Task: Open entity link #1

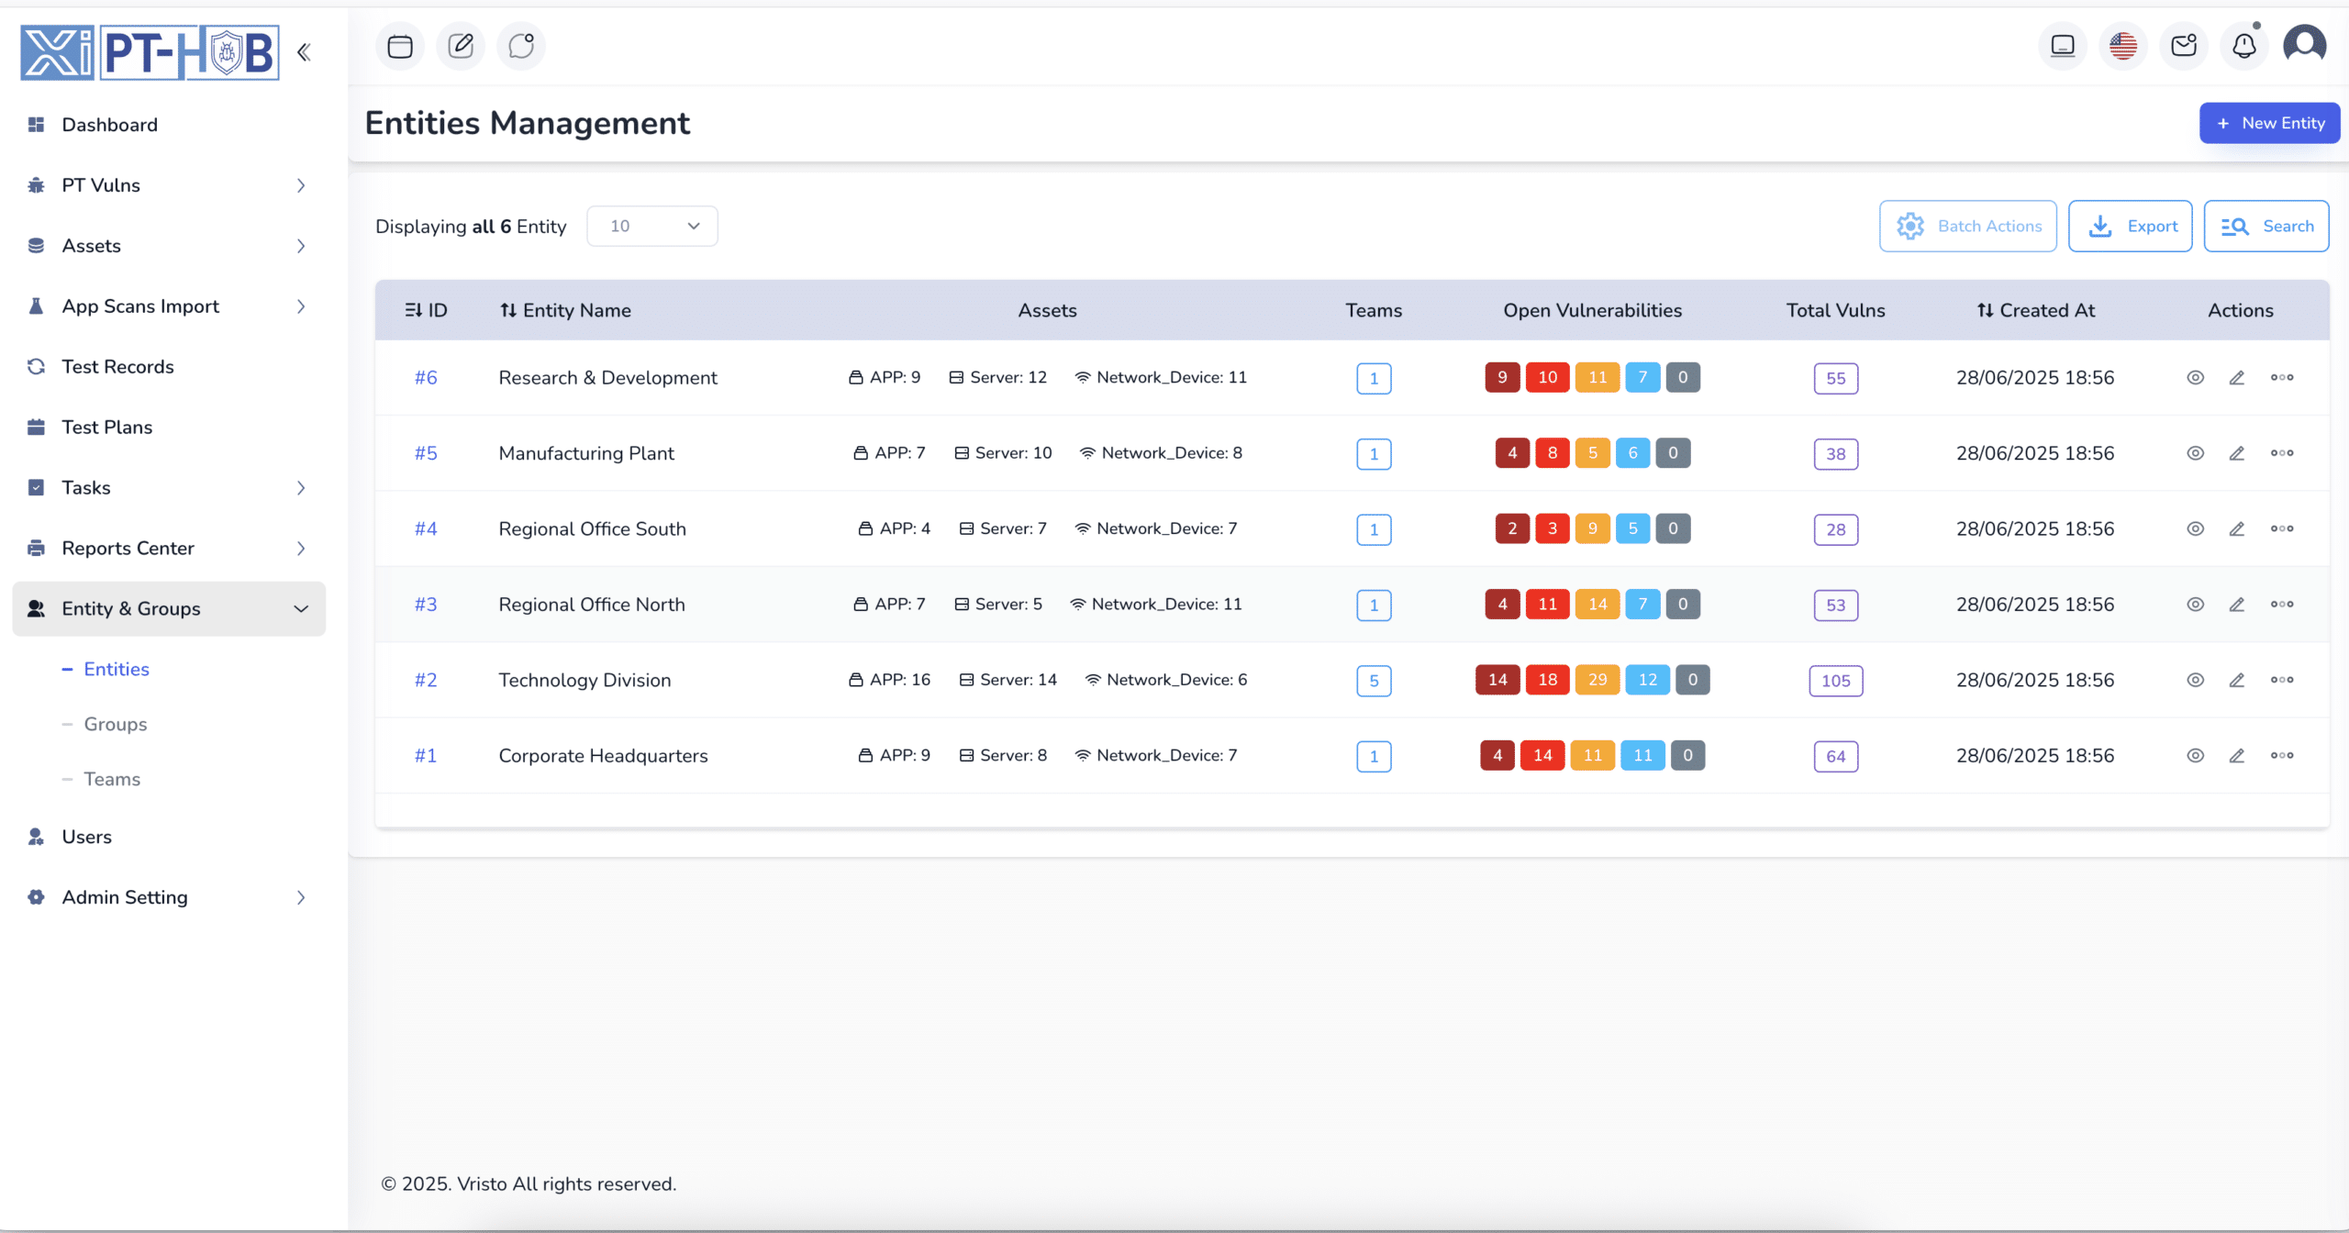Action: point(426,756)
